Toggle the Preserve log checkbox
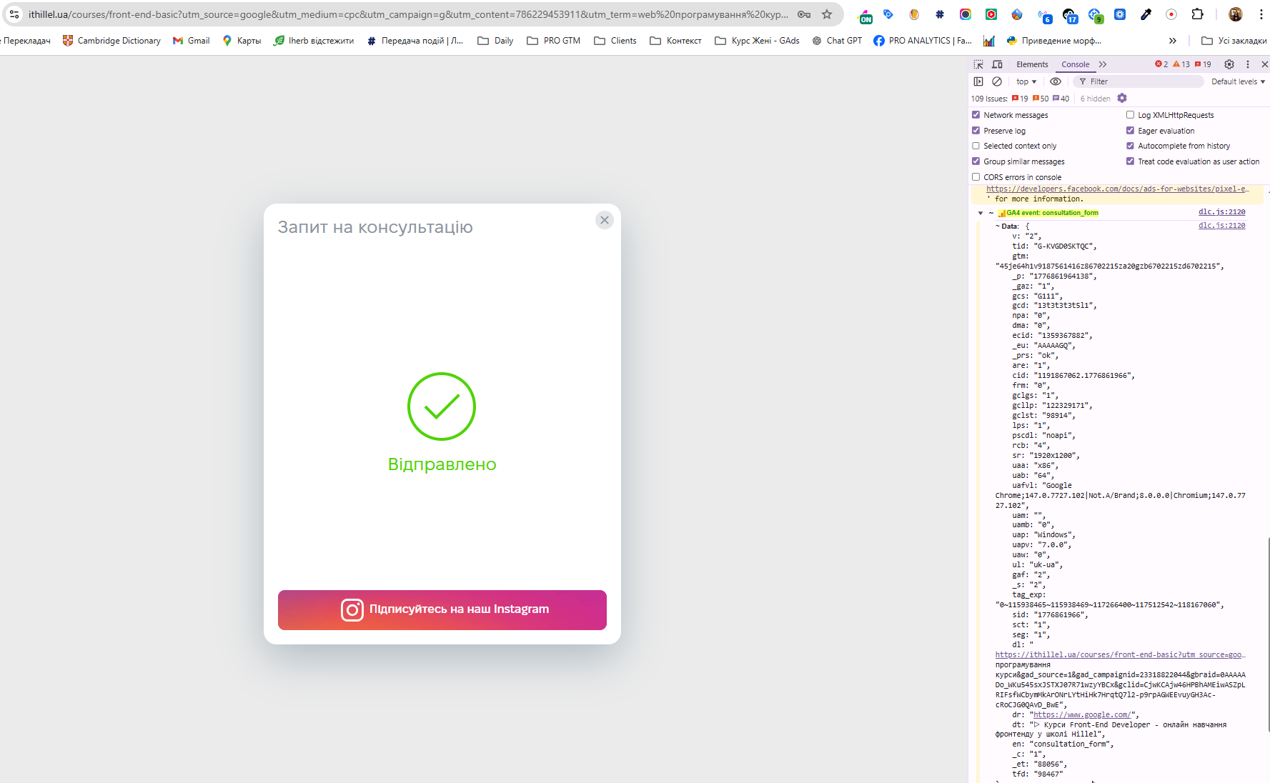Viewport: 1270px width, 783px height. 976,131
